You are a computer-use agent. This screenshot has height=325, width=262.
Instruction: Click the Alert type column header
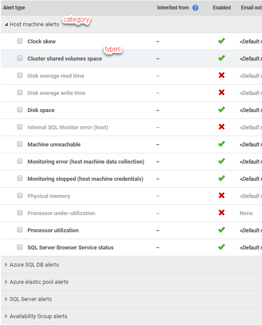pos(13,8)
